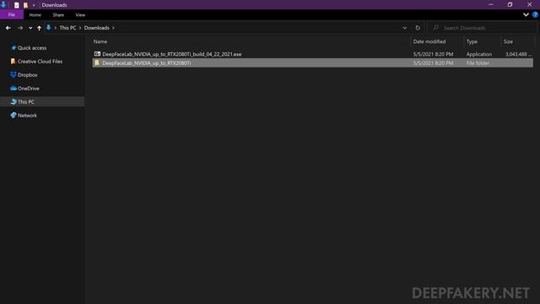The width and height of the screenshot is (540, 304).
Task: Open Quick access in the navigation pane
Action: pyautogui.click(x=32, y=48)
